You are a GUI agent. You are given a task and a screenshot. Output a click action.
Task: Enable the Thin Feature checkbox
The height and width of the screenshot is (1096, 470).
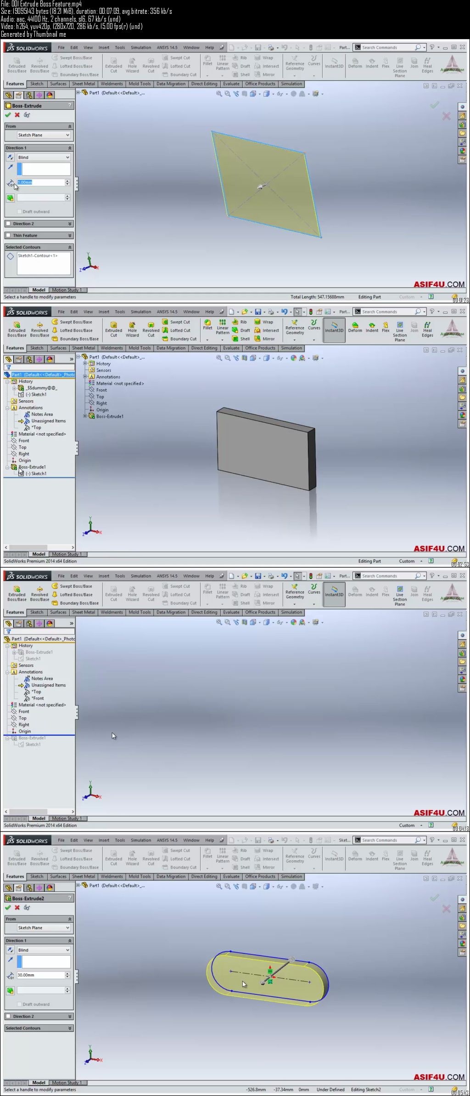click(8, 235)
